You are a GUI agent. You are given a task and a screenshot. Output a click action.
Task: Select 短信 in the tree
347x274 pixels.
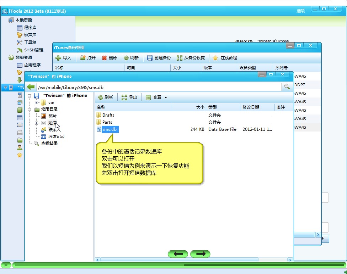(x=49, y=123)
